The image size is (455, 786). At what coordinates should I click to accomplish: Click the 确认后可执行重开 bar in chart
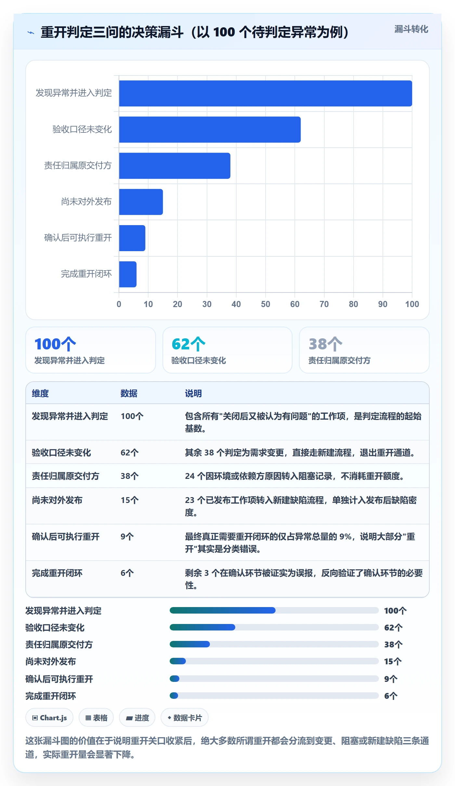pos(132,238)
